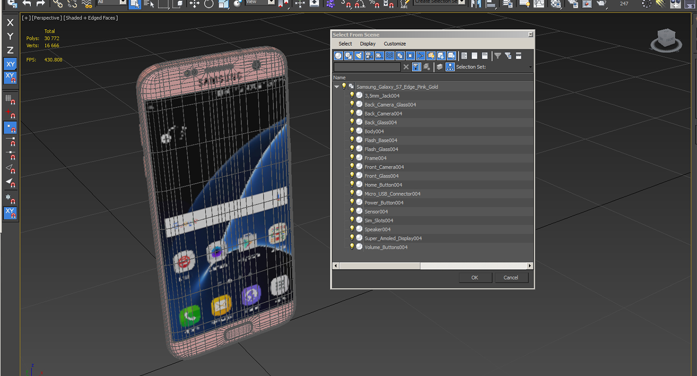The height and width of the screenshot is (376, 697).
Task: Toggle visibility bulb for Frame004
Action: (352, 157)
